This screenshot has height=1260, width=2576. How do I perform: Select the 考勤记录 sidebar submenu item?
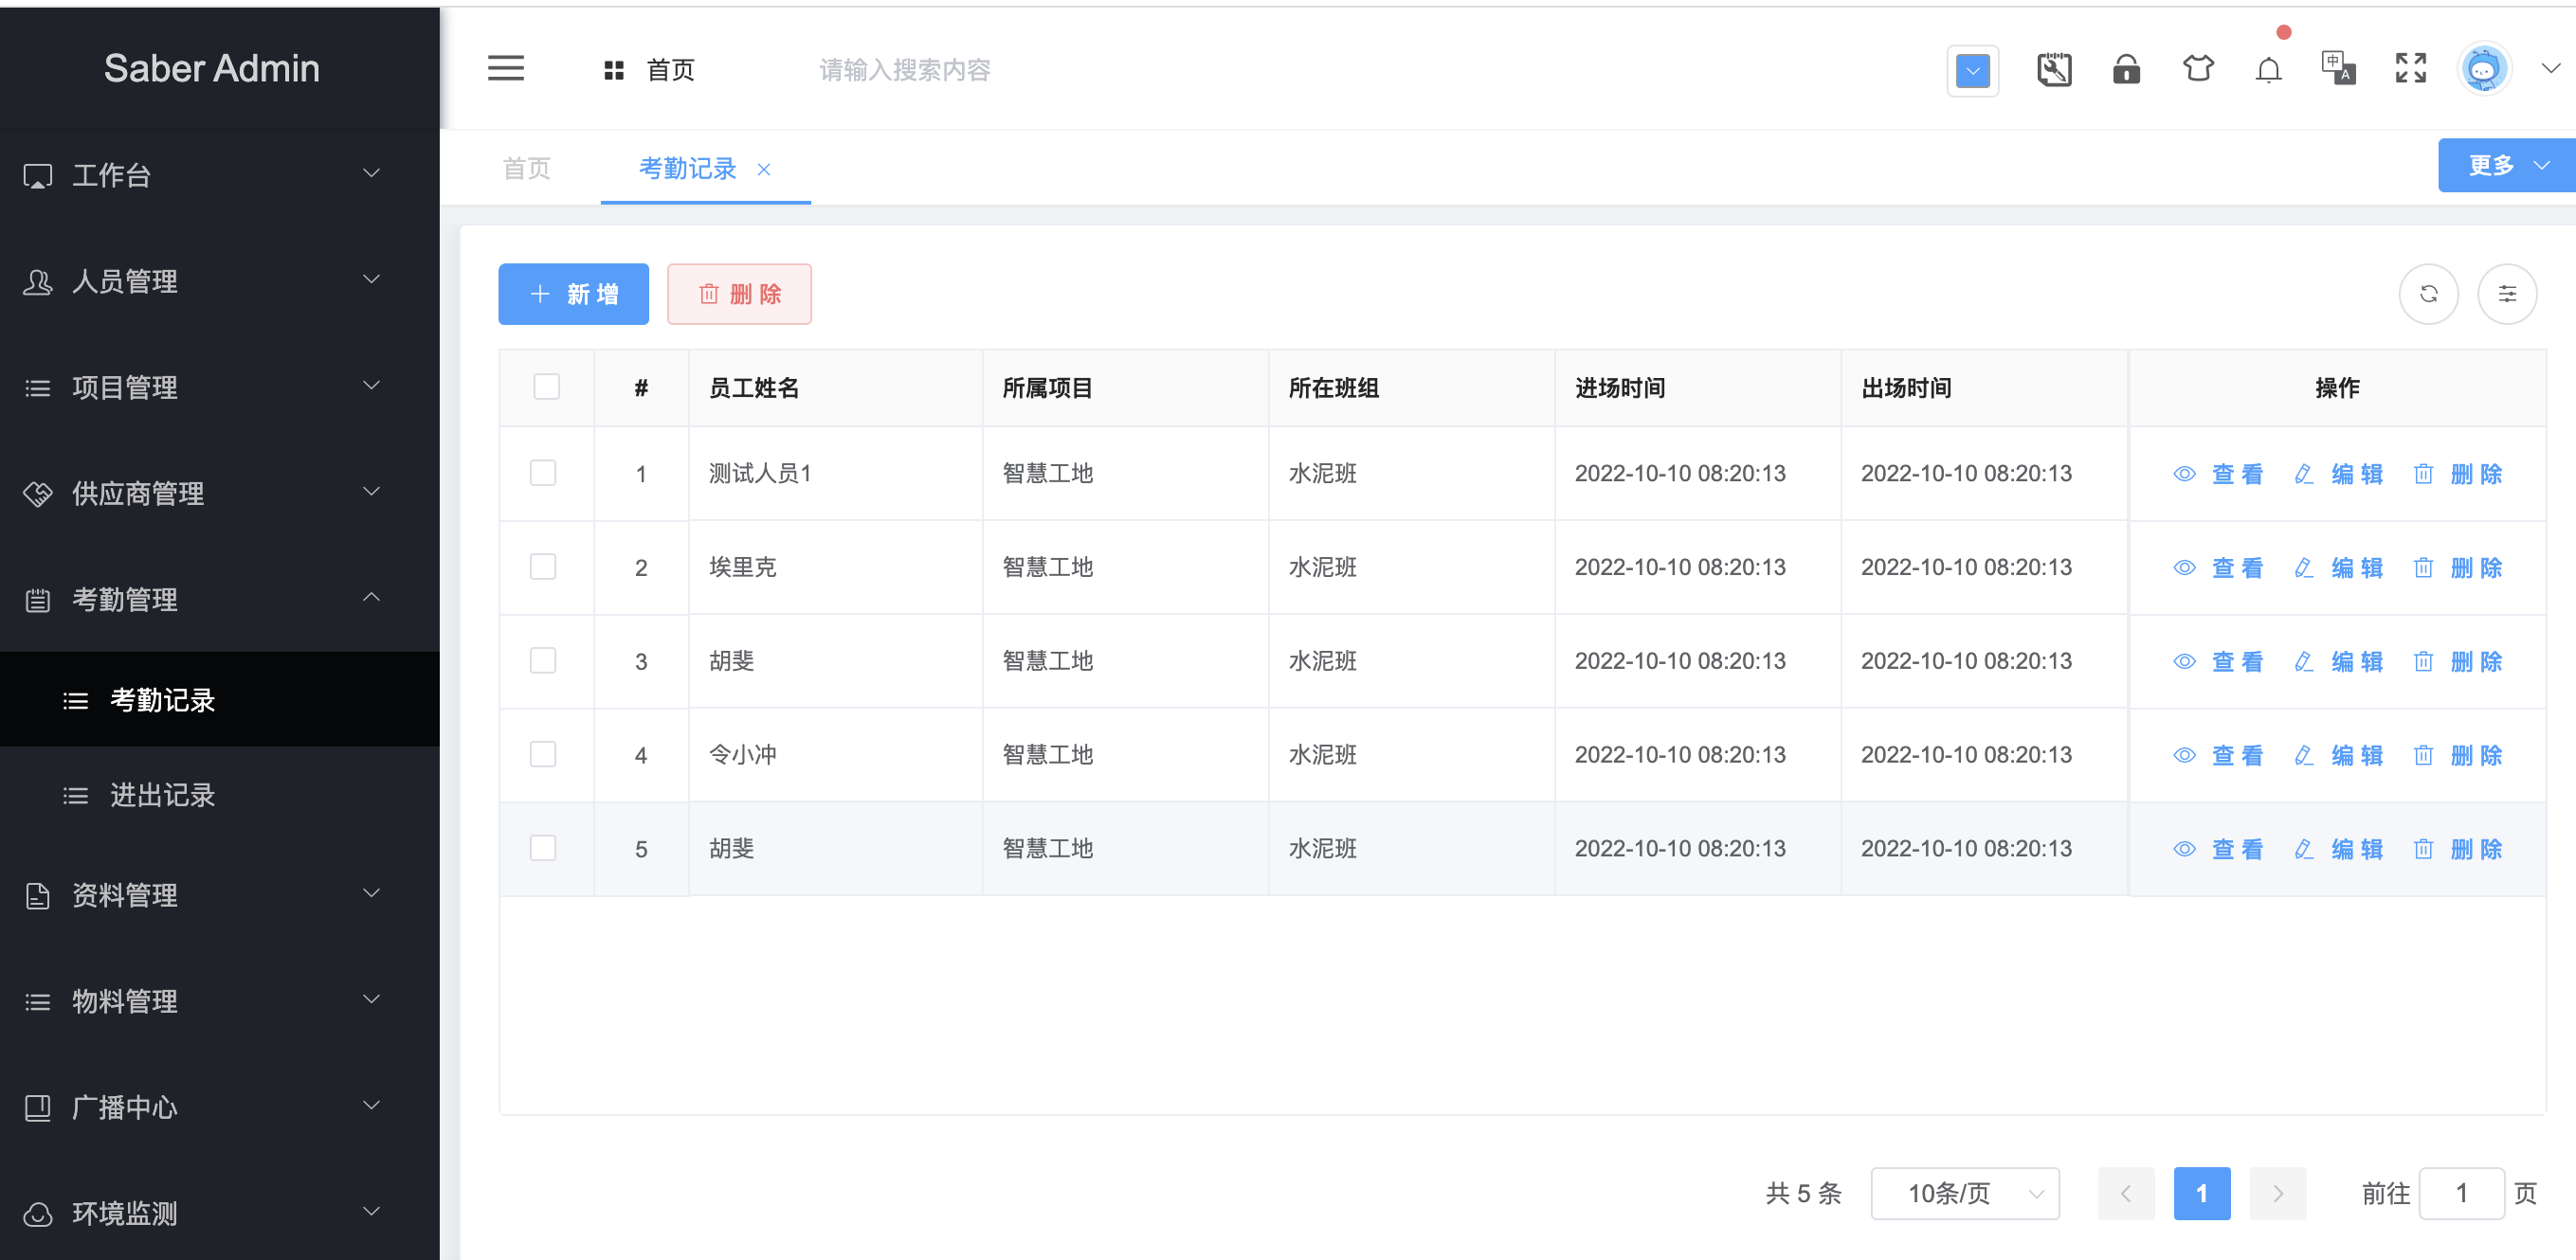220,699
